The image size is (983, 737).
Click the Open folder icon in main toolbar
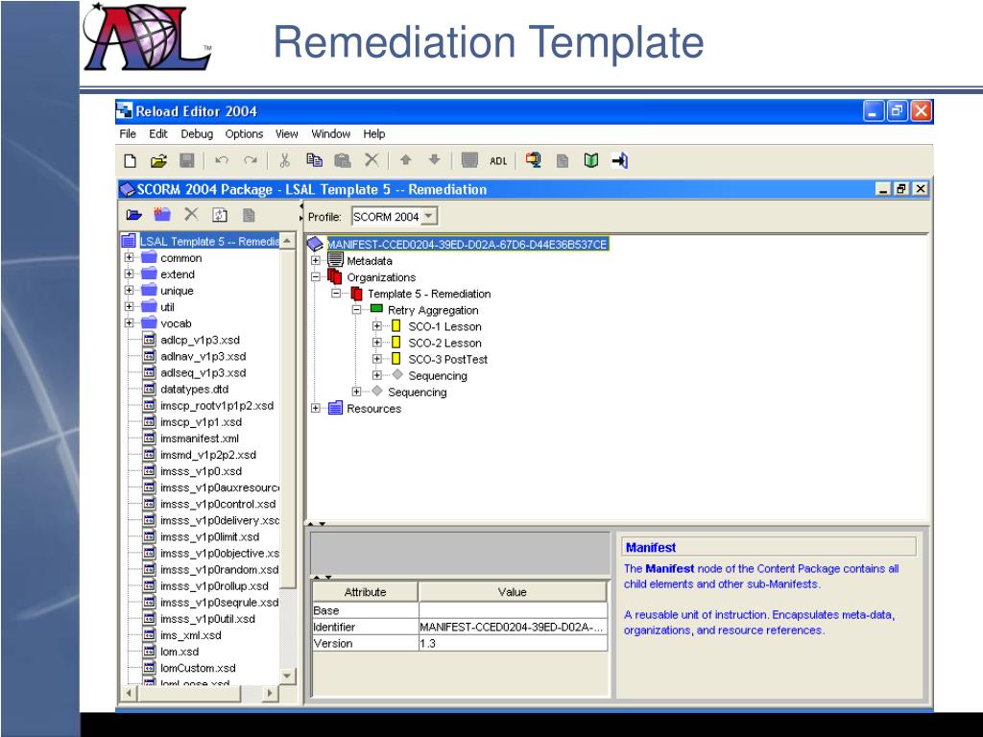(x=158, y=161)
